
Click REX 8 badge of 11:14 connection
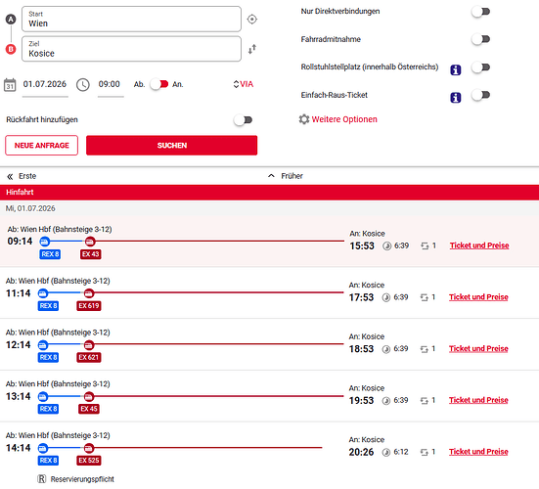coord(48,306)
